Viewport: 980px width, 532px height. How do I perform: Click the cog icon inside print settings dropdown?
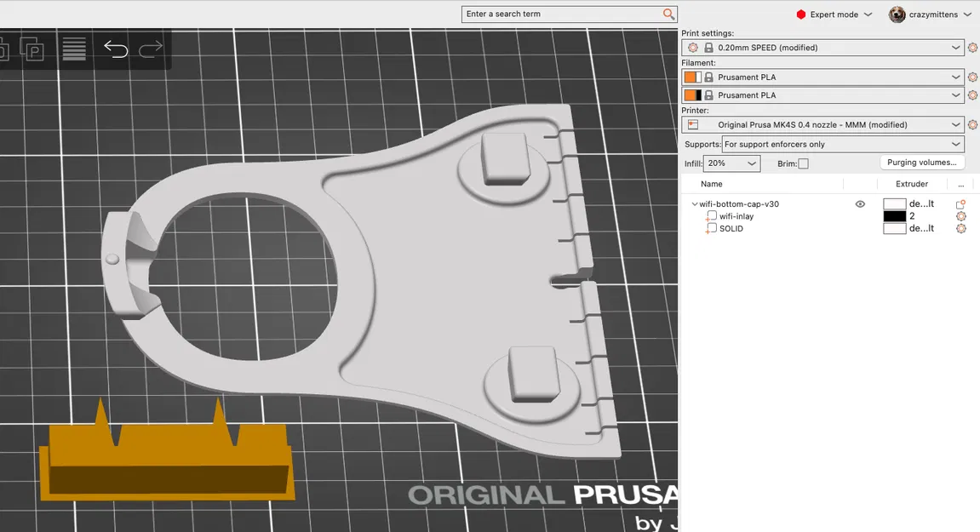692,48
